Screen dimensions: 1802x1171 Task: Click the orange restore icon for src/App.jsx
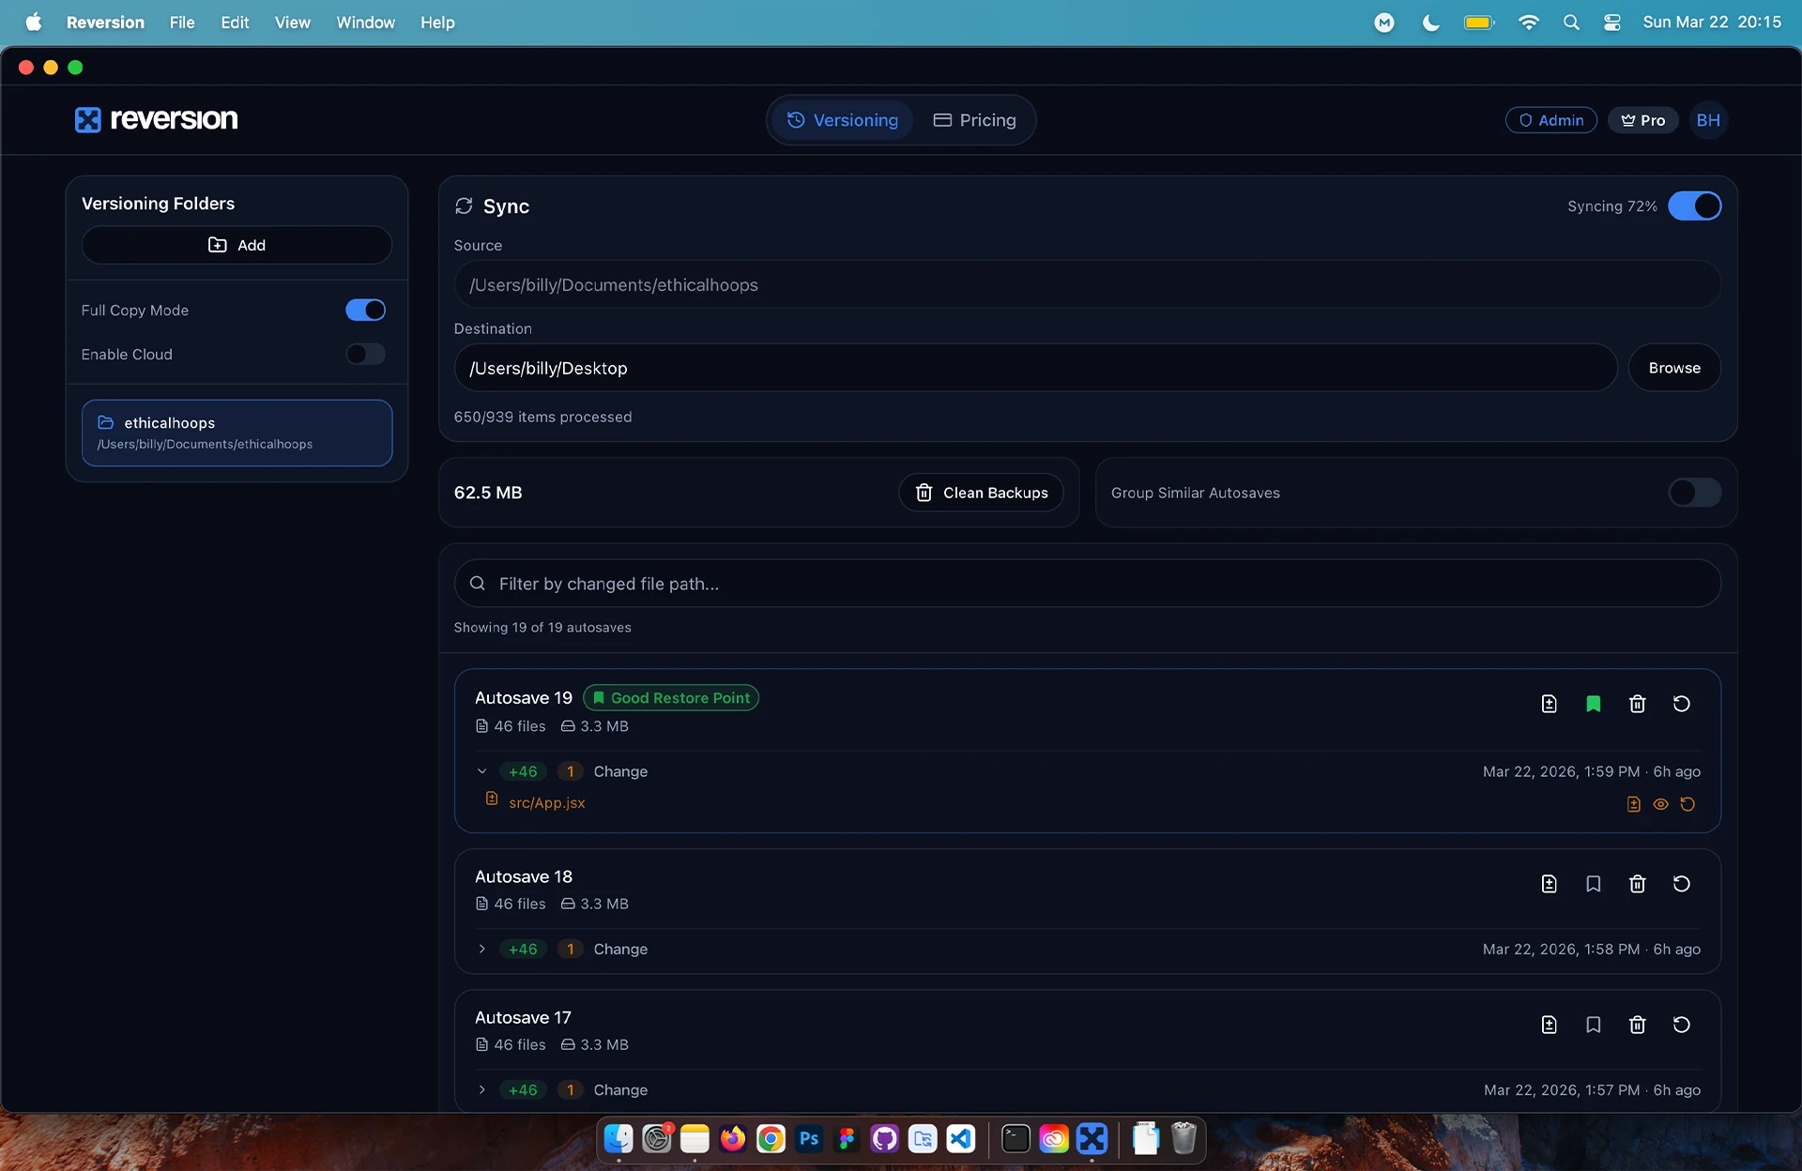[1687, 804]
